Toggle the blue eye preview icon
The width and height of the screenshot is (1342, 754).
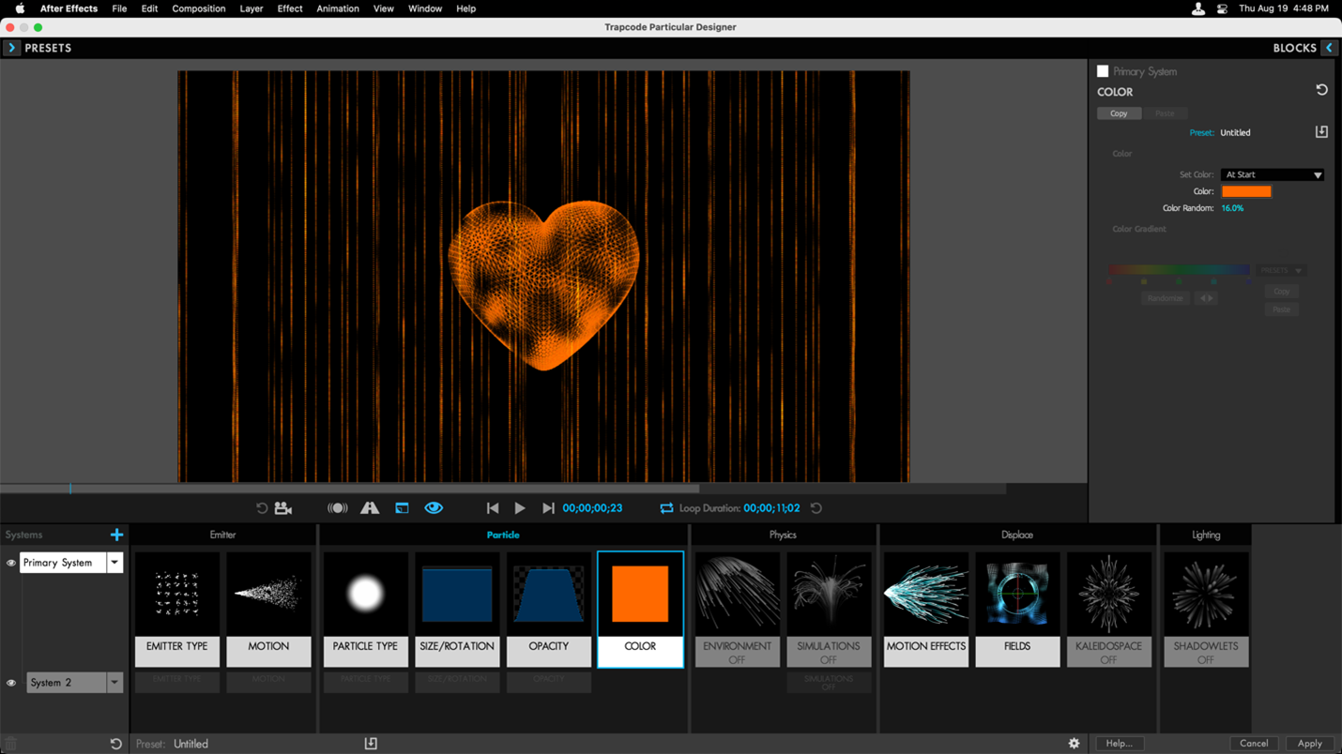[434, 508]
